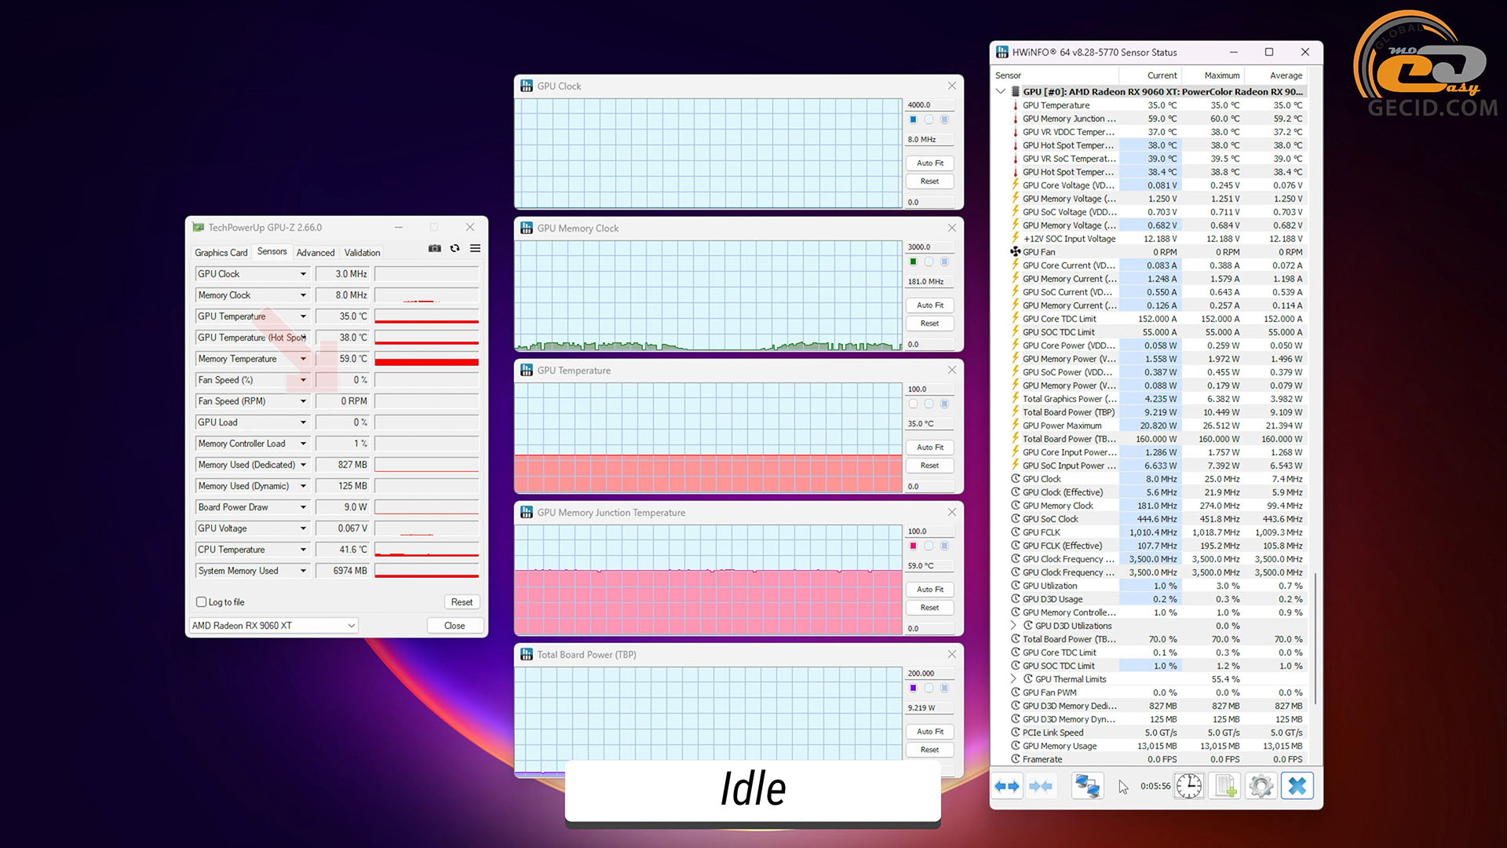Select the PCIe Link Speed row
This screenshot has height=848, width=1507.
[1157, 733]
